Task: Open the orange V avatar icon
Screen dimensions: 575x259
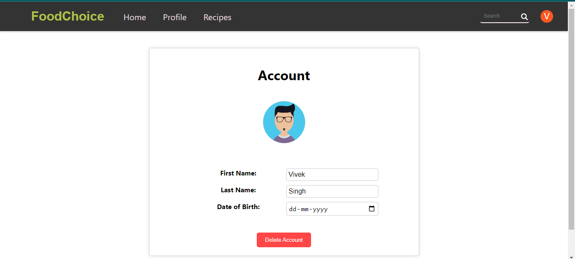Action: 546,16
